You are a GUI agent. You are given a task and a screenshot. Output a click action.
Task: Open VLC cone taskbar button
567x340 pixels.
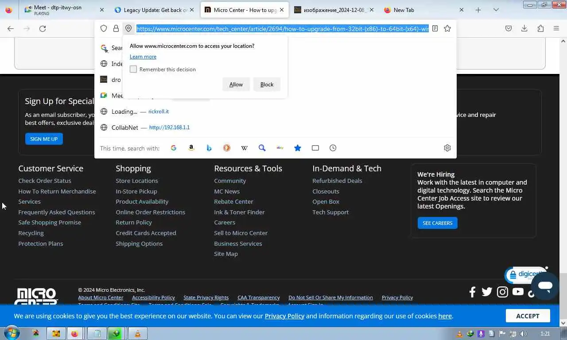coord(137,333)
